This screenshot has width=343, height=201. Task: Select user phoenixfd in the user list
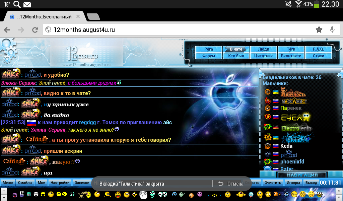coord(292,161)
